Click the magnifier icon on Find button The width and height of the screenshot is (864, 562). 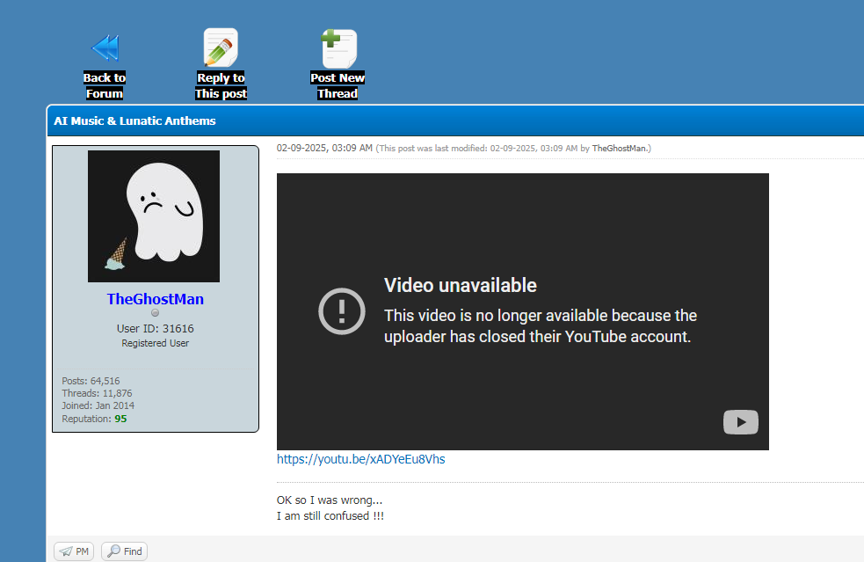point(113,551)
